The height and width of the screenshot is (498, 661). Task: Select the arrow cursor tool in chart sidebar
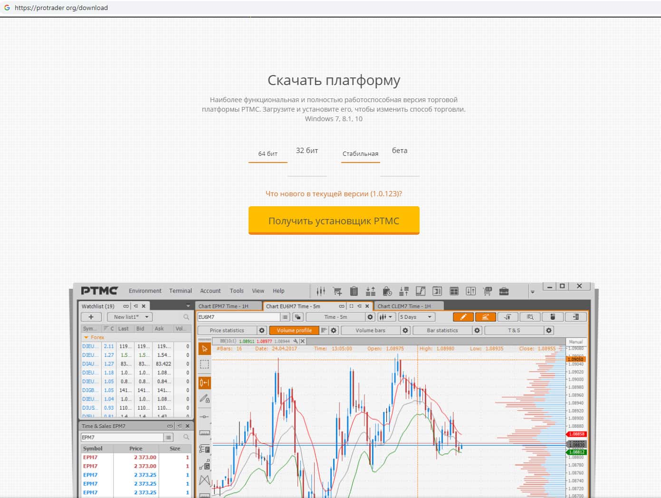click(204, 349)
